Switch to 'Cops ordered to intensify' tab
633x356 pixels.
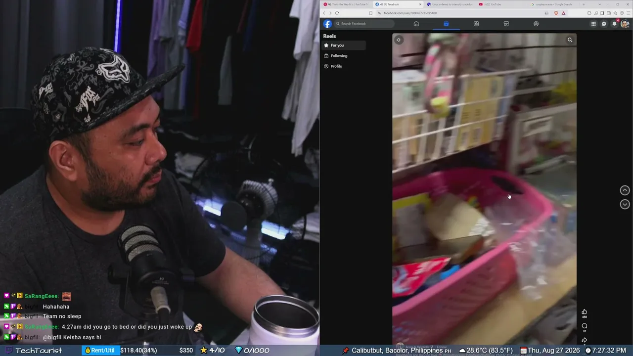coord(449,4)
